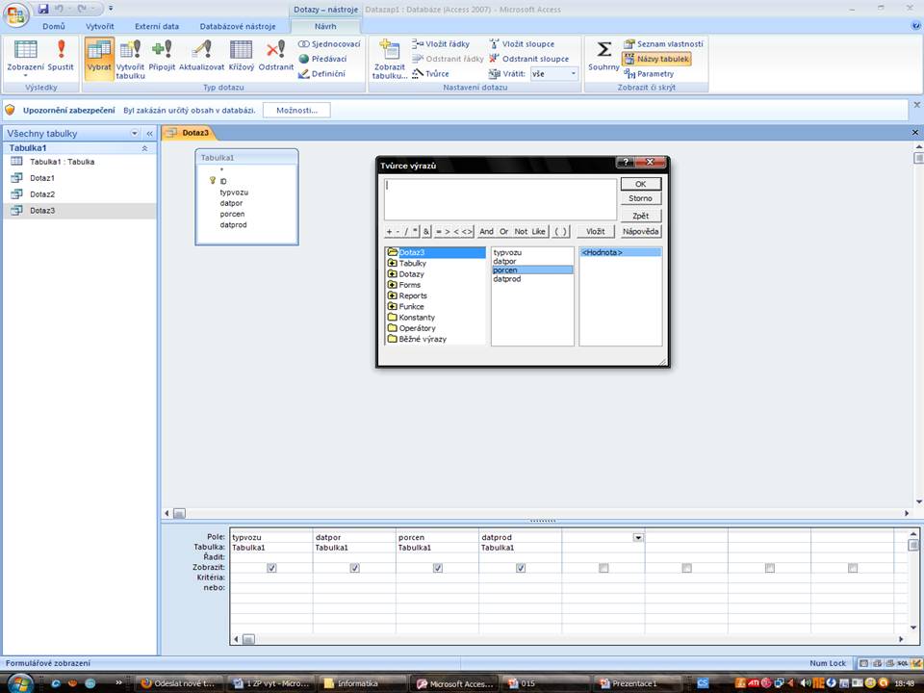Expand the Tabulky folder in expression builder
Image resolution: width=924 pixels, height=693 pixels.
pyautogui.click(x=392, y=264)
